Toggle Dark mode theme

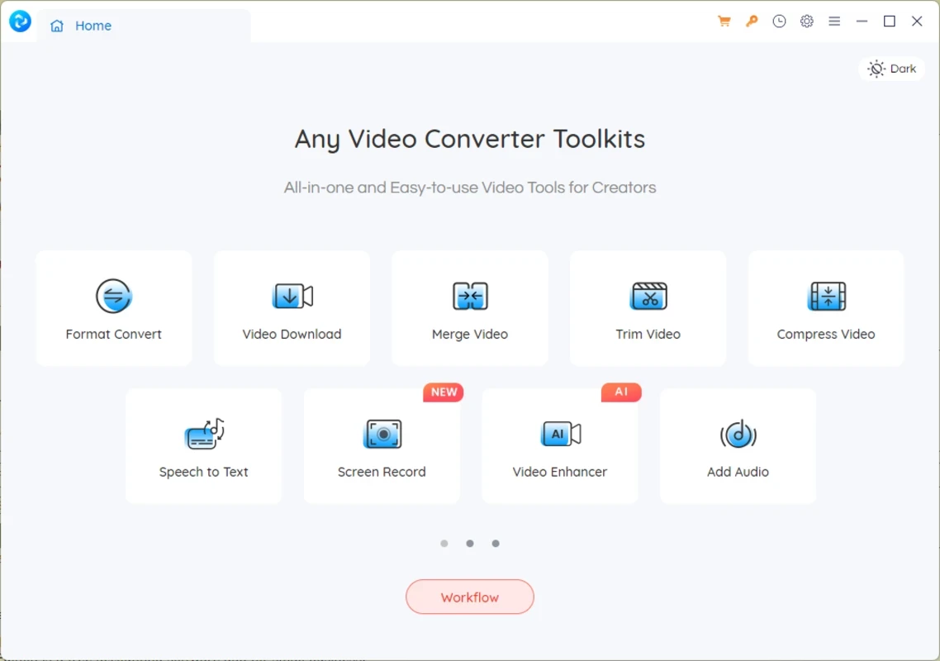click(892, 69)
